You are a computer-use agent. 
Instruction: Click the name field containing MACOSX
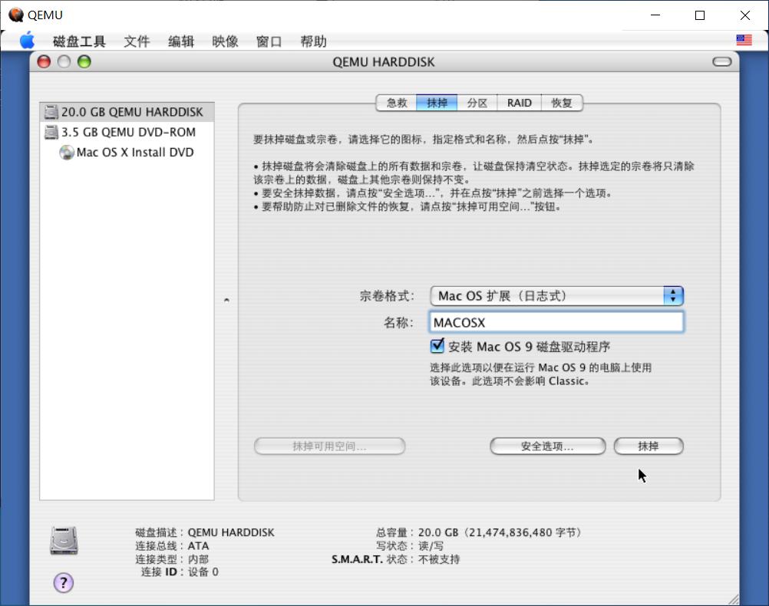pyautogui.click(x=556, y=322)
